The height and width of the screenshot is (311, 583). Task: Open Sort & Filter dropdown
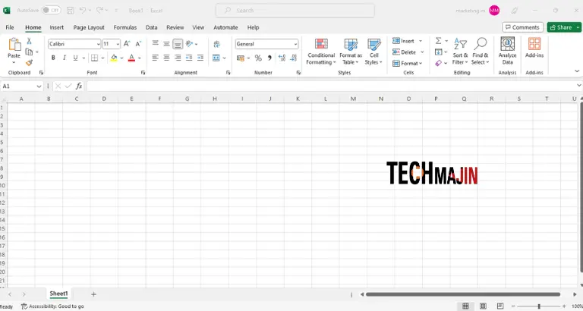(x=460, y=52)
